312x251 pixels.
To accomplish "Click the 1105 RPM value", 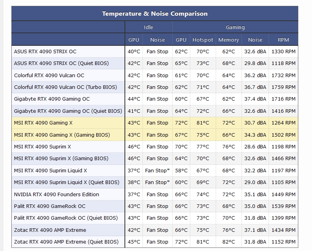I will (x=283, y=182).
